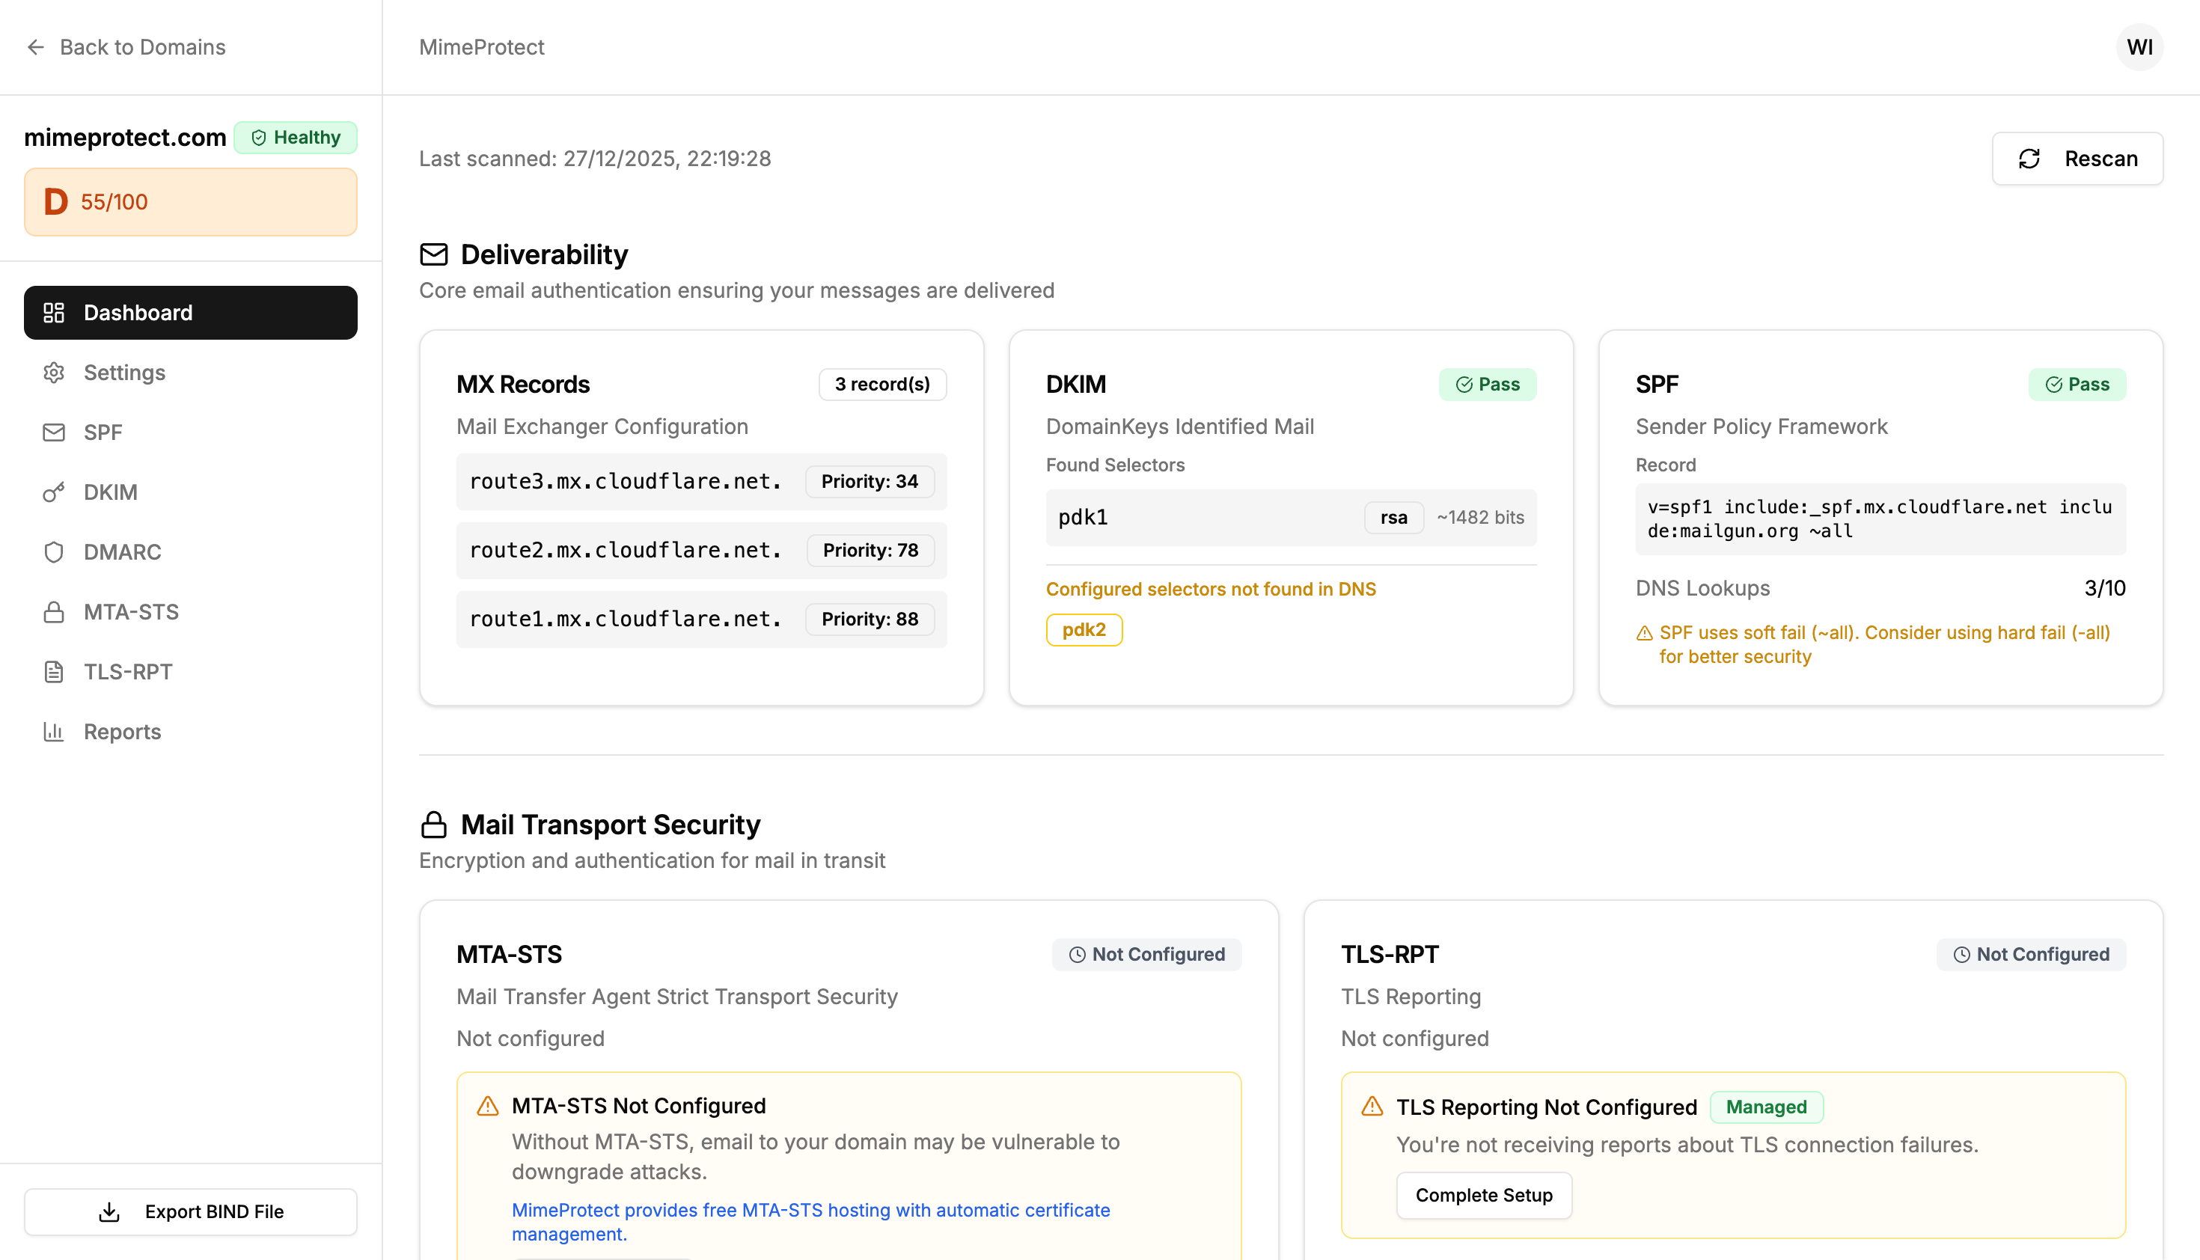Image resolution: width=2200 pixels, height=1260 pixels.
Task: Click the Settings gear icon in sidebar
Action: [x=54, y=372]
